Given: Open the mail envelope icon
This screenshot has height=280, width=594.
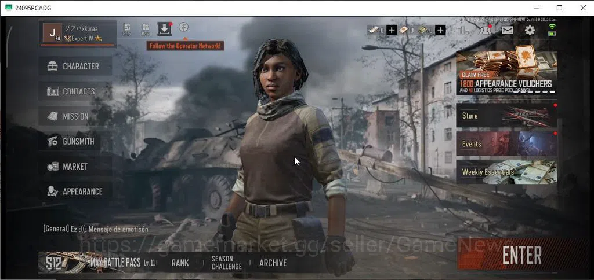Looking at the screenshot, I should point(508,30).
